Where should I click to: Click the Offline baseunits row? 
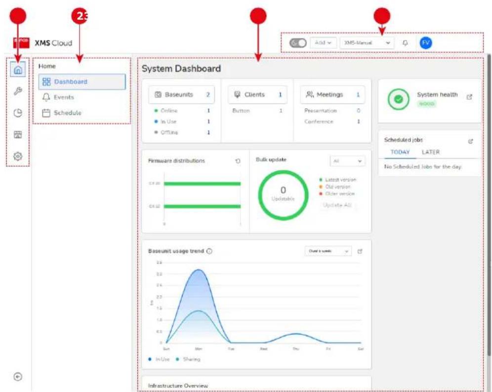(x=182, y=133)
